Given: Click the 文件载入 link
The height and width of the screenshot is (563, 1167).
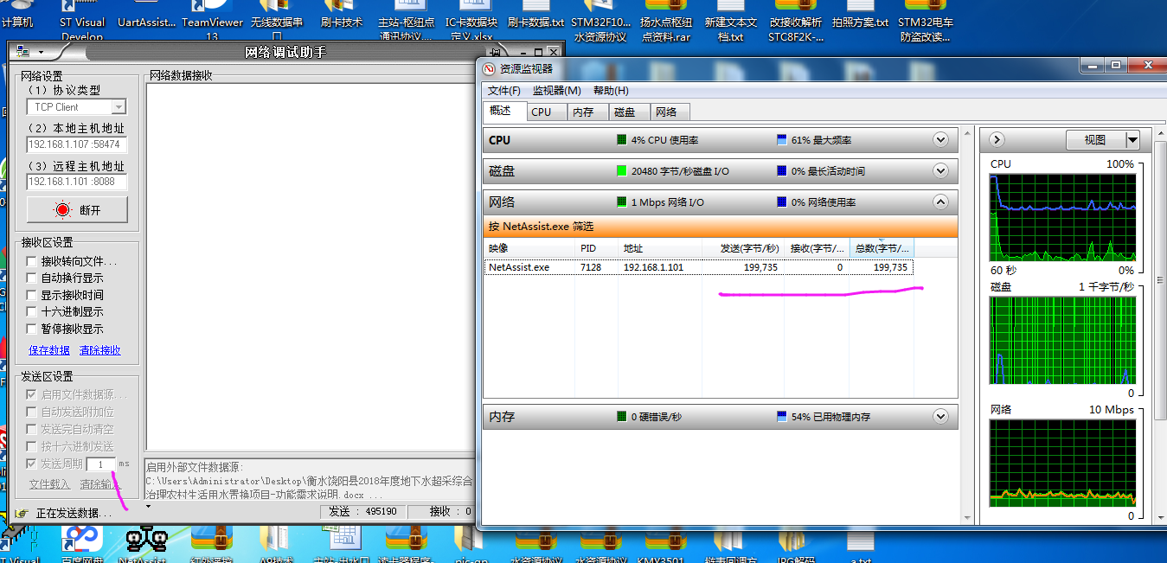Looking at the screenshot, I should [49, 484].
